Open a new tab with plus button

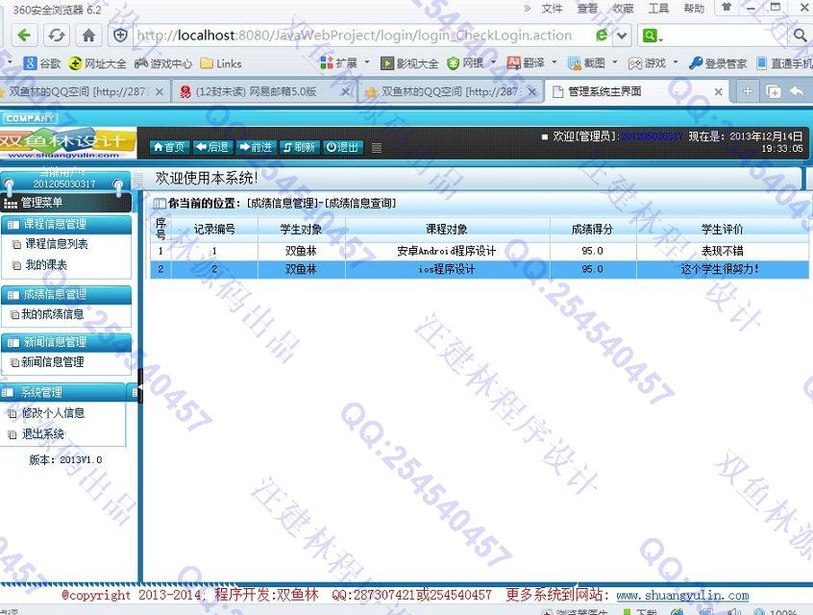747,91
